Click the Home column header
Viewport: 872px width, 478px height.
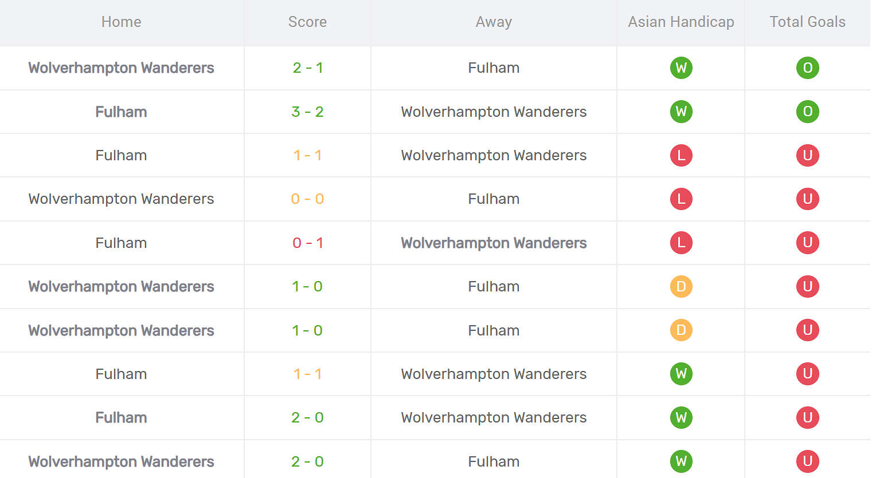click(x=121, y=22)
